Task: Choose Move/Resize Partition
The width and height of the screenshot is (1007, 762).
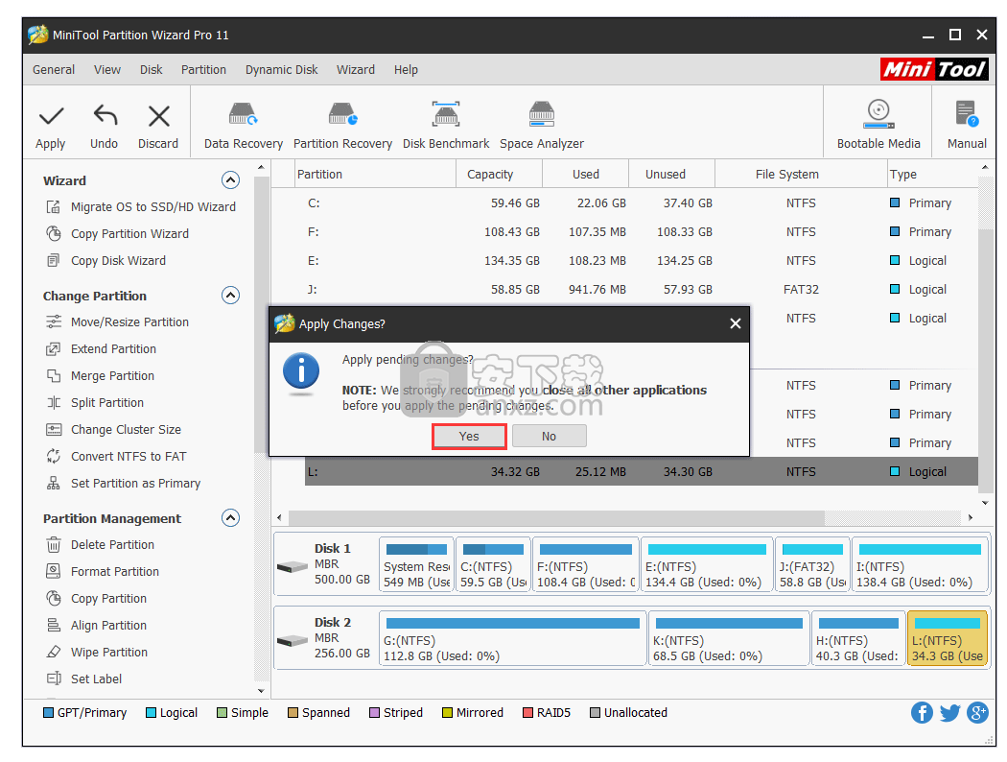Action: tap(118, 321)
